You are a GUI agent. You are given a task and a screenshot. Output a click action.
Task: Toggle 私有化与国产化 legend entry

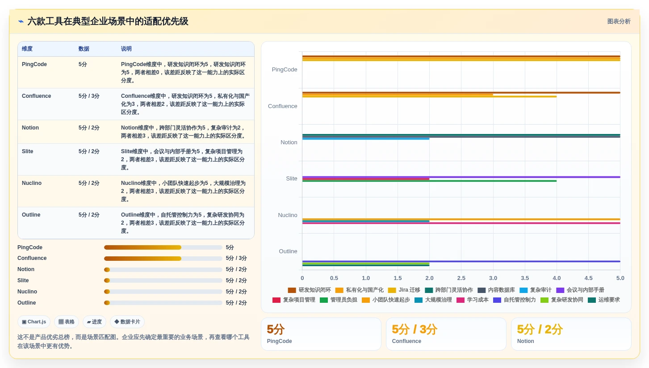(x=360, y=290)
